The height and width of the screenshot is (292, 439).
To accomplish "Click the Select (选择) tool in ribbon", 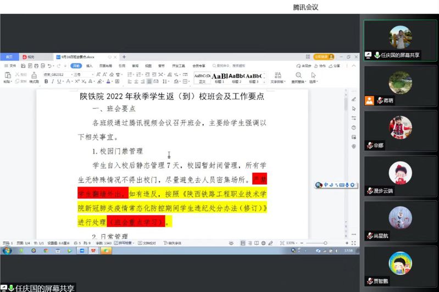I will [x=313, y=77].
